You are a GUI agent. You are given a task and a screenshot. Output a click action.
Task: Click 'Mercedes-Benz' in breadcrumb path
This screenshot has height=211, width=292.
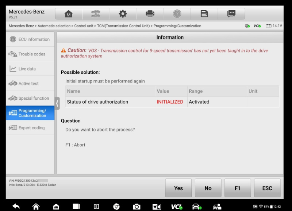pos(21,26)
